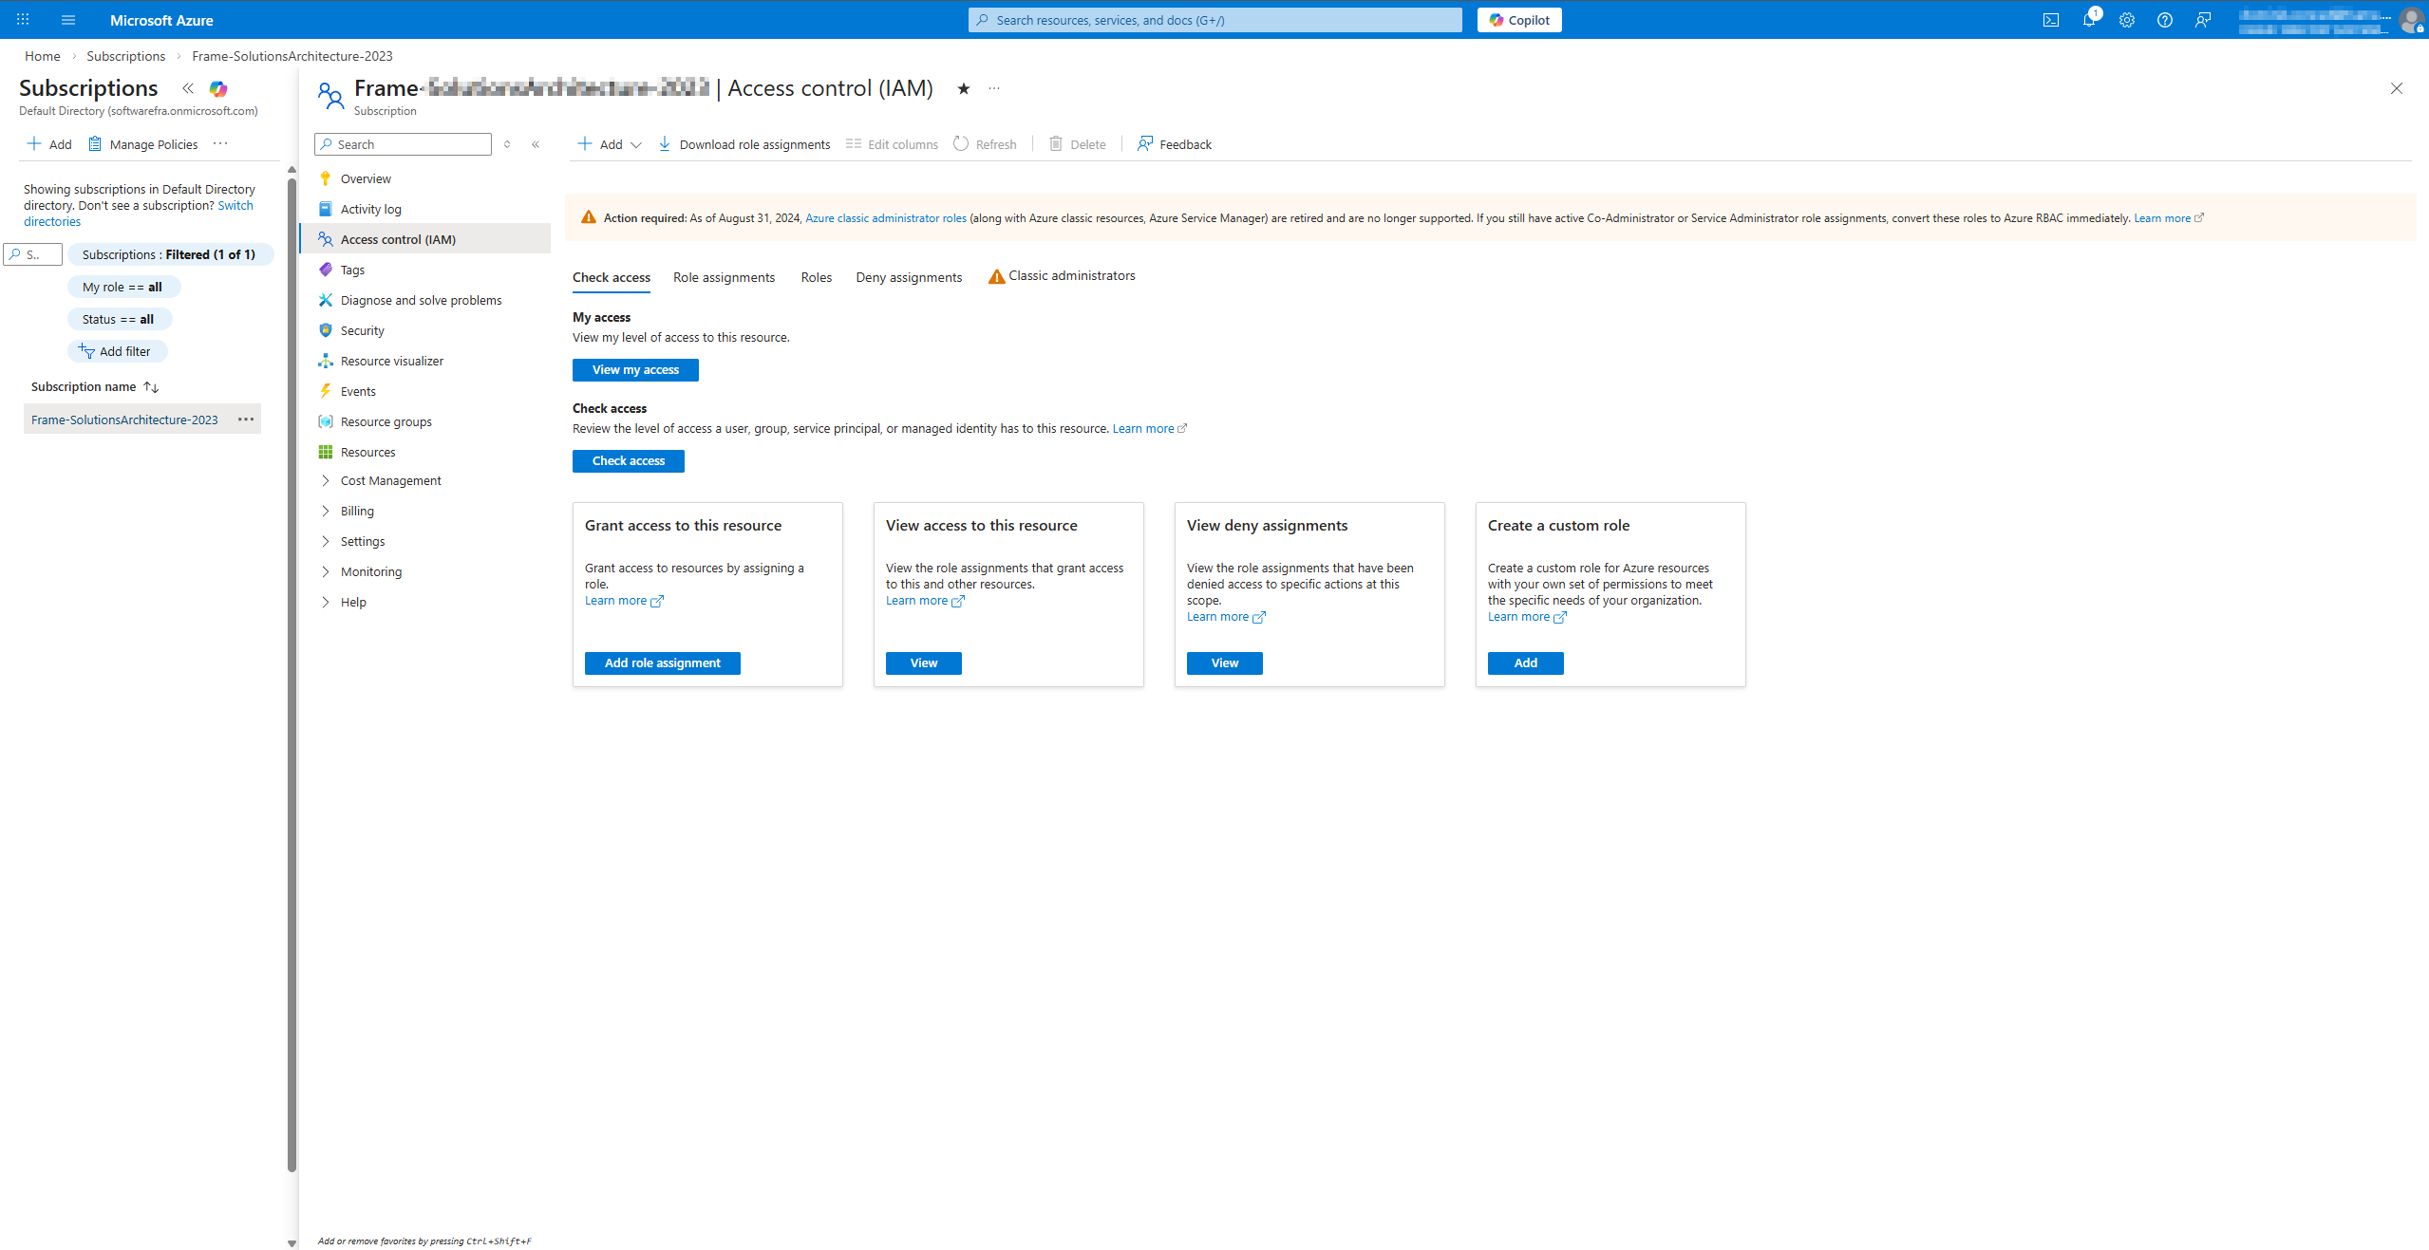This screenshot has width=2429, height=1250.
Task: Open the notifications bell icon
Action: tap(2088, 20)
